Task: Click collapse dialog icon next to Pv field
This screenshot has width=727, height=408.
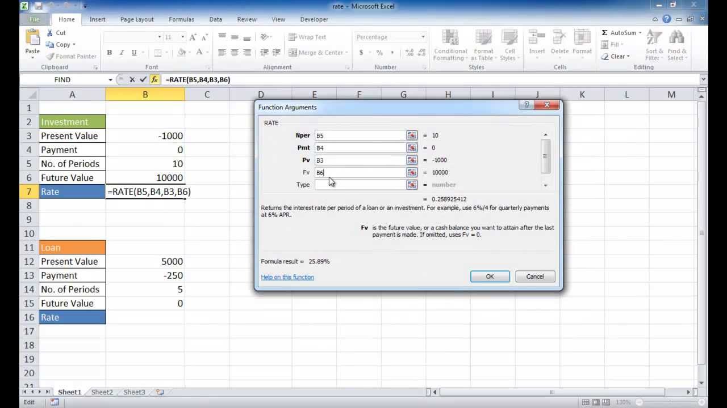Action: 412,160
